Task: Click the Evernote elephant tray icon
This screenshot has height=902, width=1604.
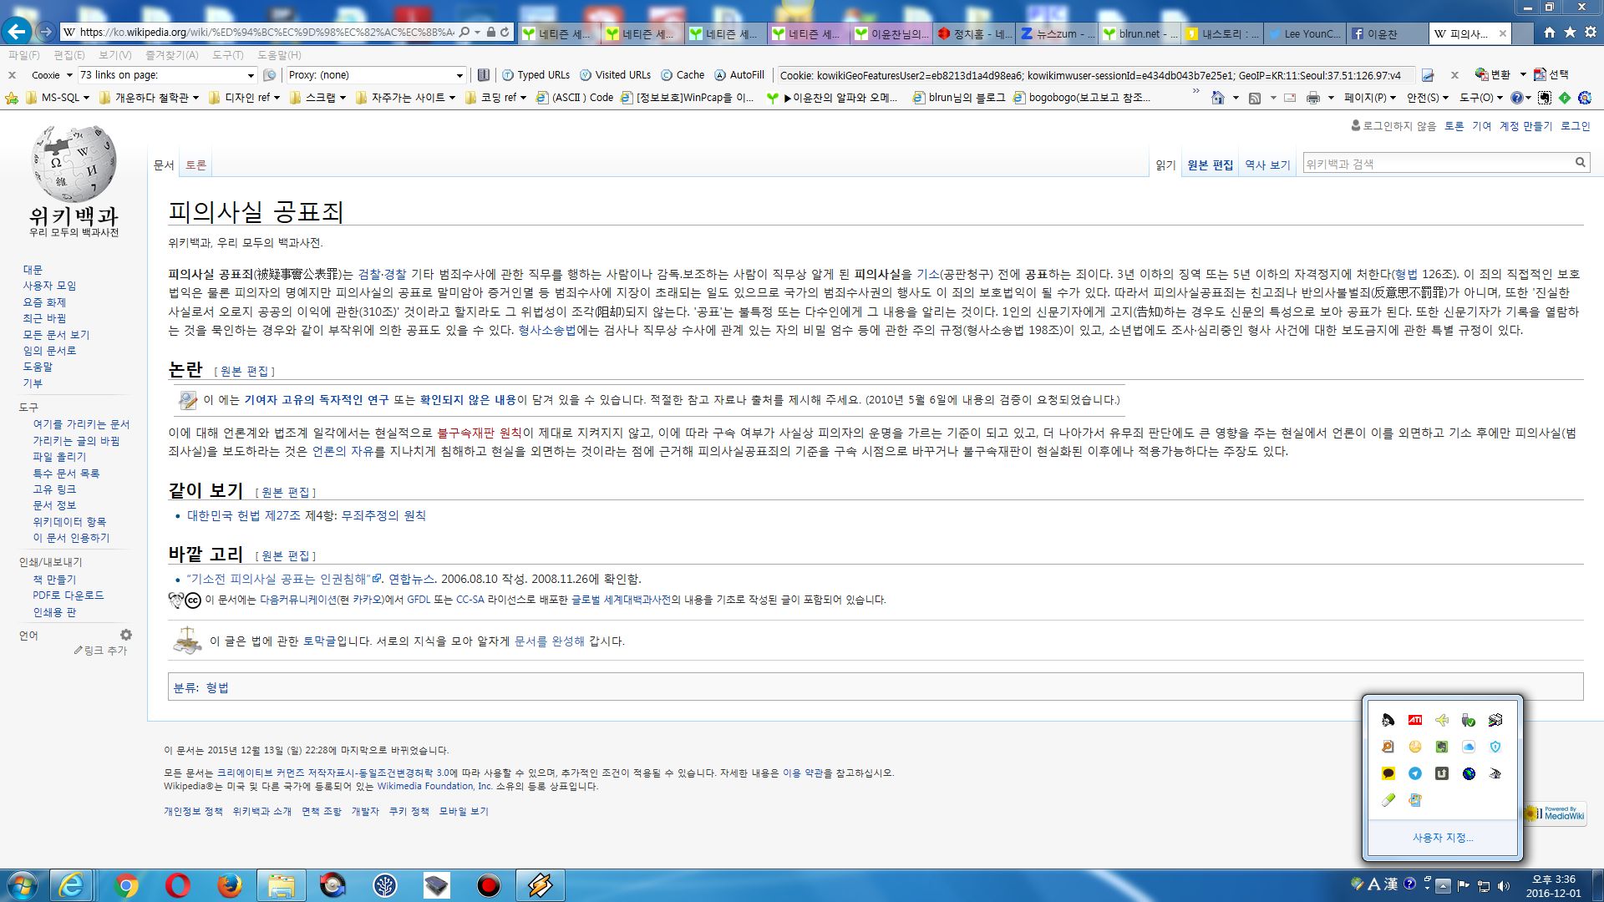Action: point(1441,747)
